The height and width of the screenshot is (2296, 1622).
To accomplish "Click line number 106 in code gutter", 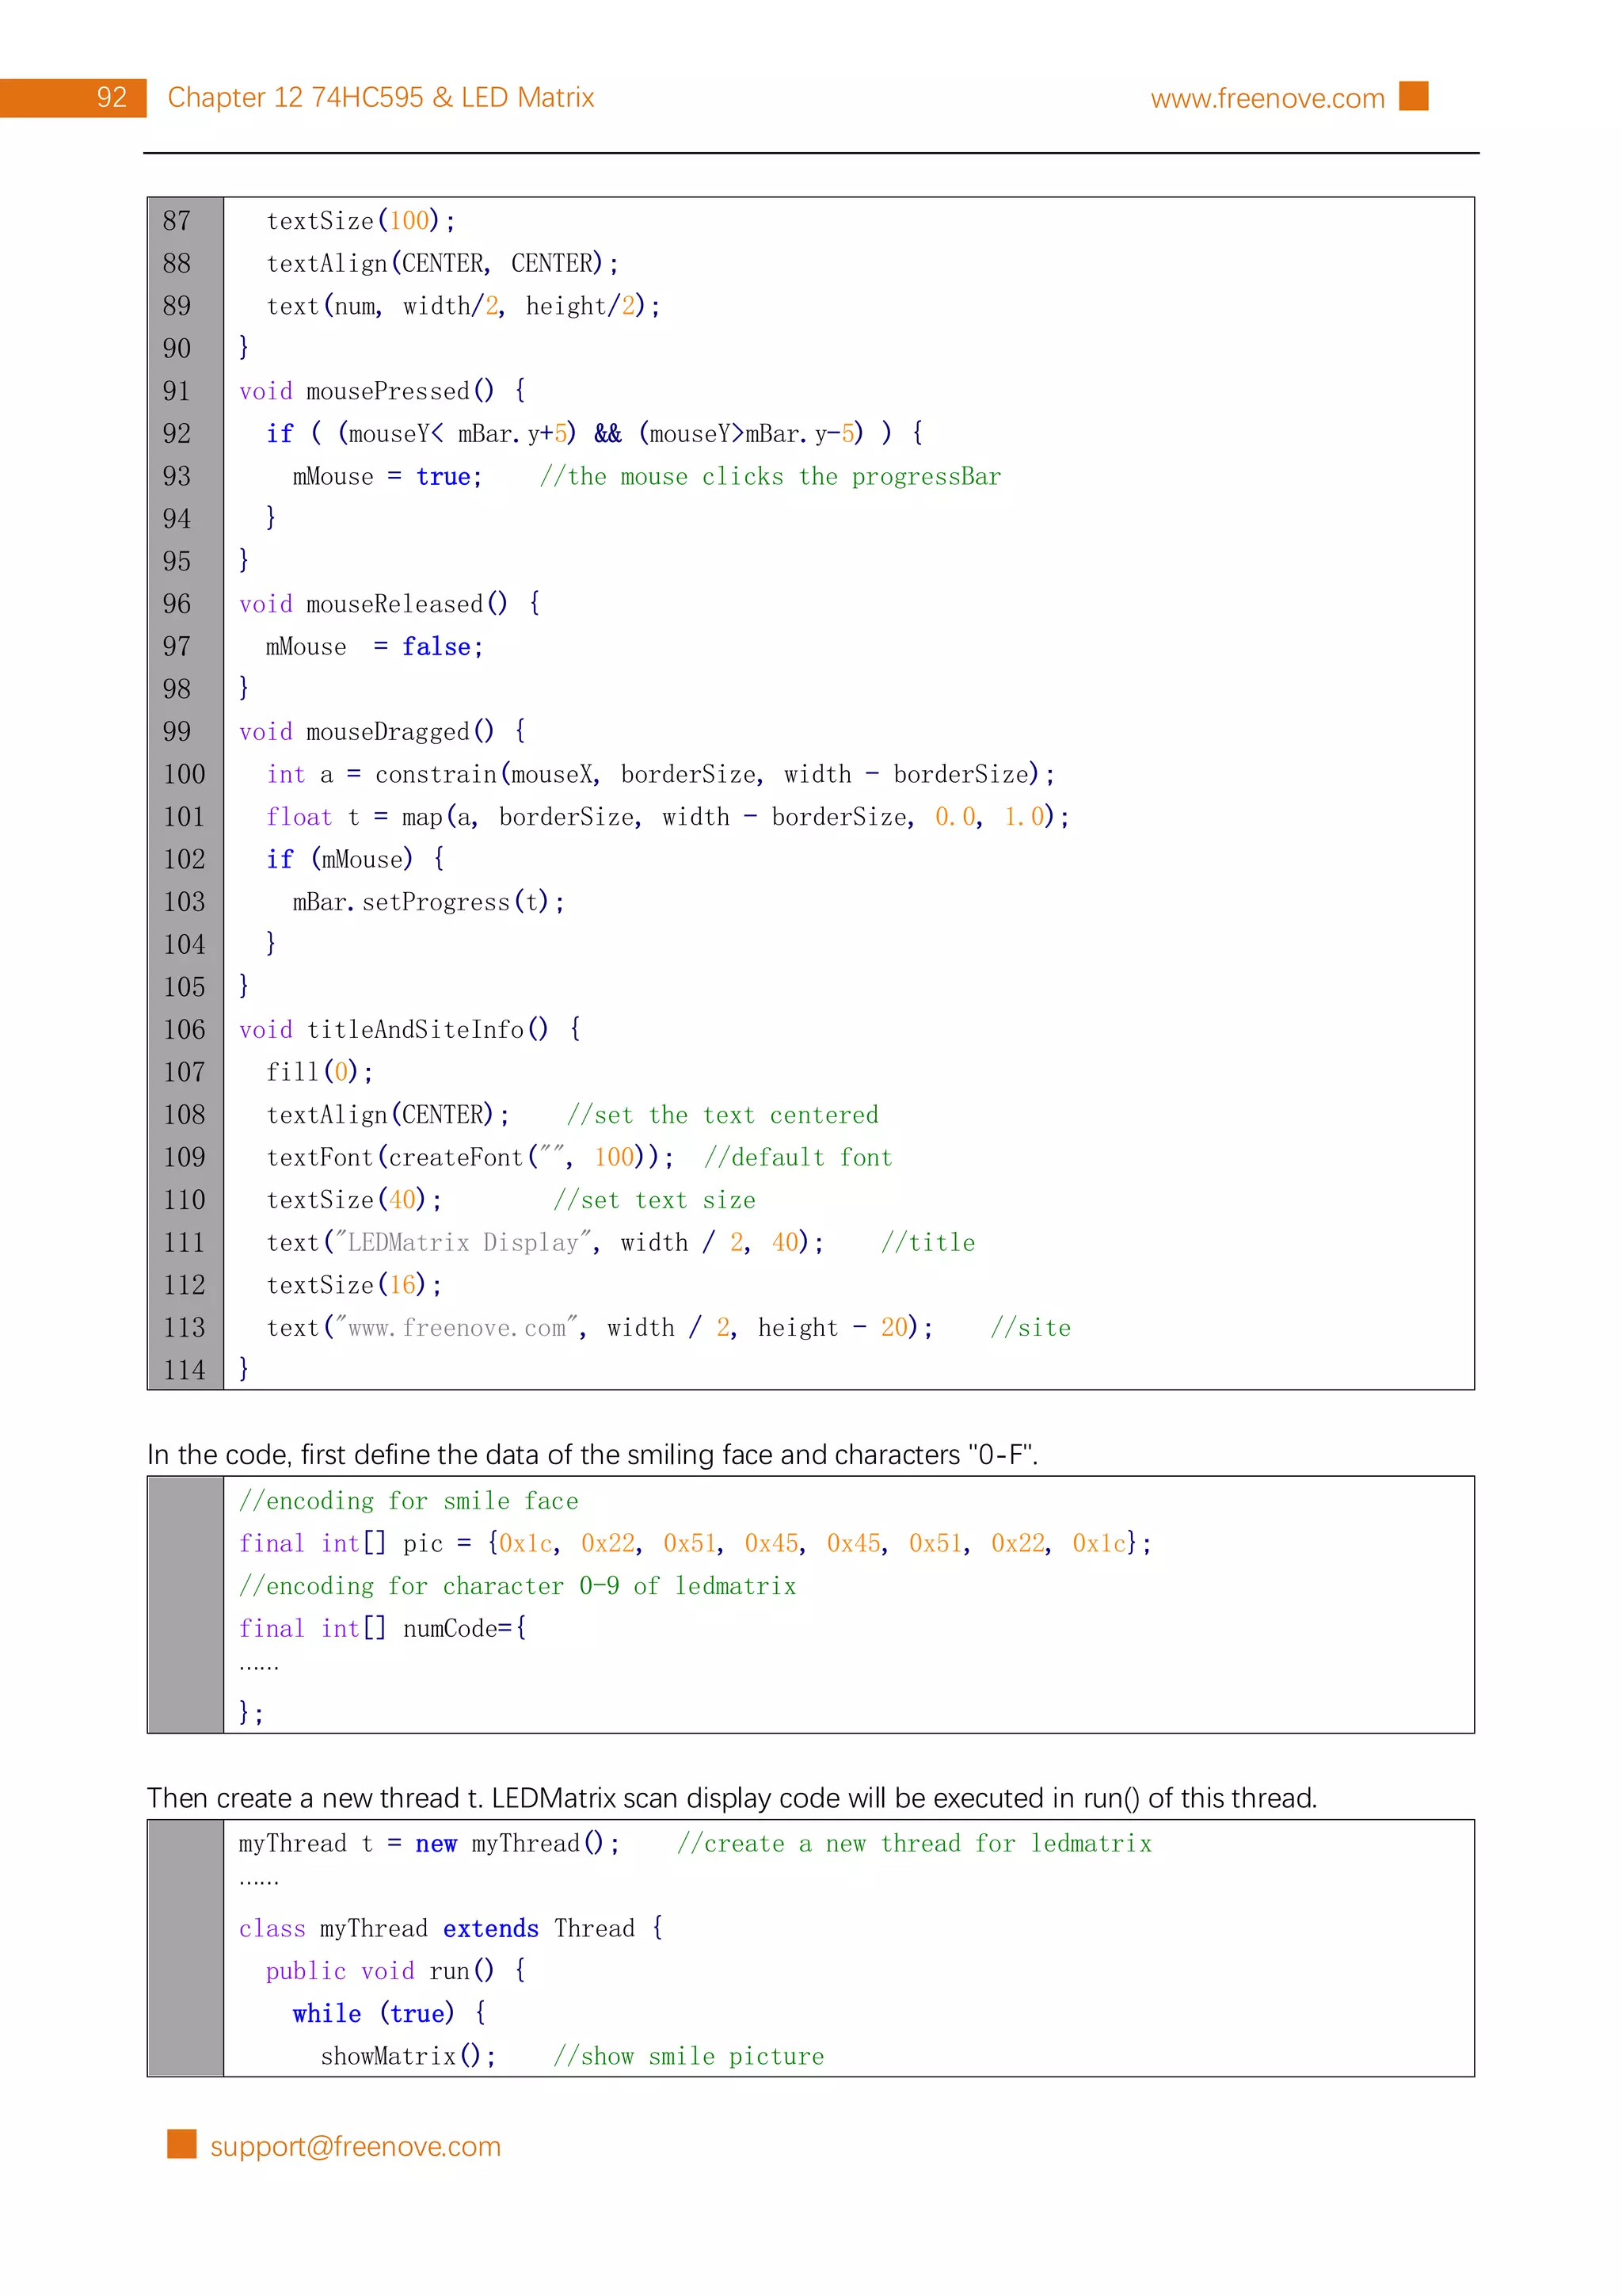I will click(x=184, y=1029).
